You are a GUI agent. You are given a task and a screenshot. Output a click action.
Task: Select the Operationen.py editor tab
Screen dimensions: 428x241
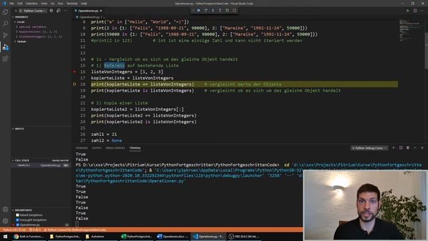[88, 11]
